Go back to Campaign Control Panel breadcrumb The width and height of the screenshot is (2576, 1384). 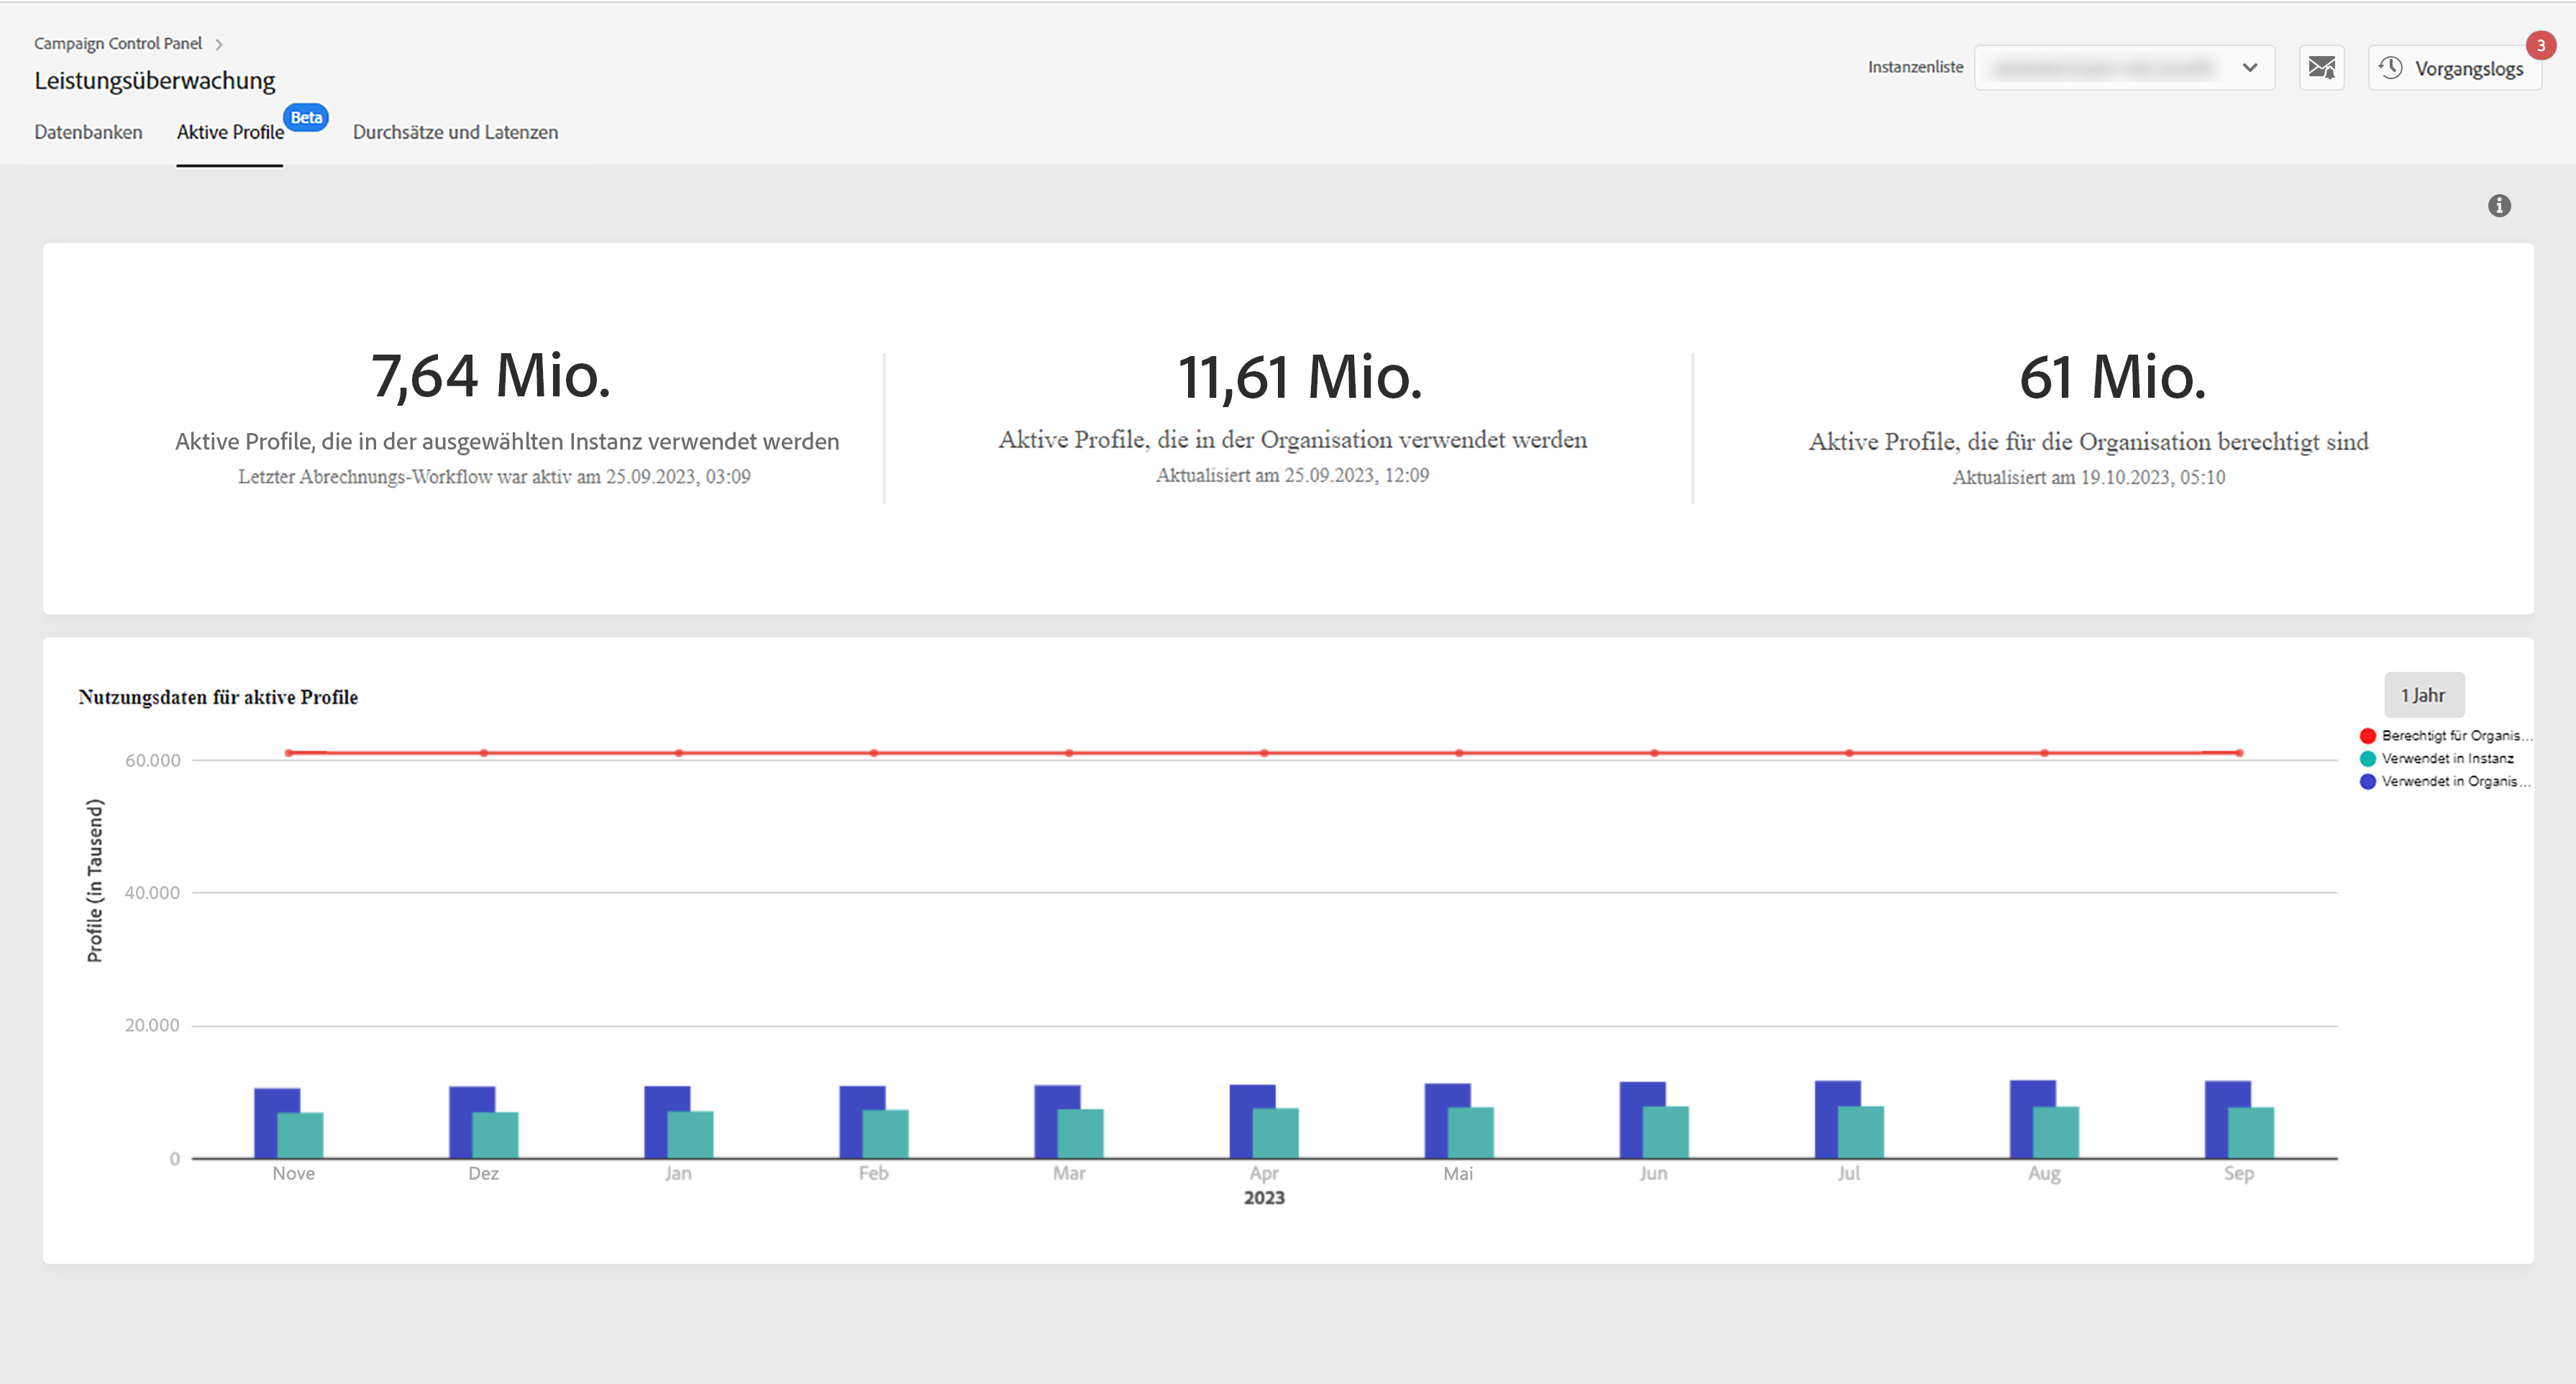tap(118, 44)
